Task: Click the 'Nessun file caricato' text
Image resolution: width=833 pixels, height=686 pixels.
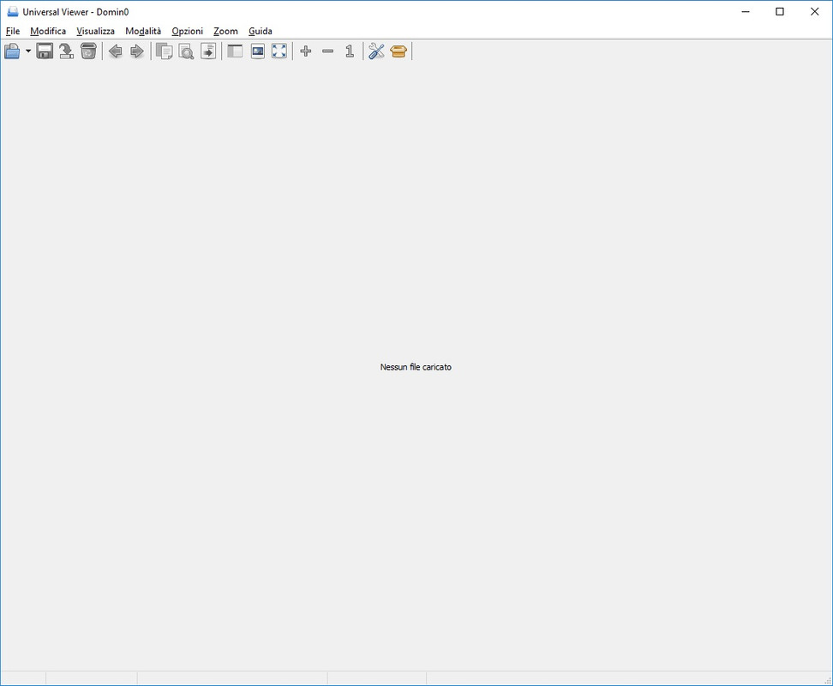Action: [416, 367]
